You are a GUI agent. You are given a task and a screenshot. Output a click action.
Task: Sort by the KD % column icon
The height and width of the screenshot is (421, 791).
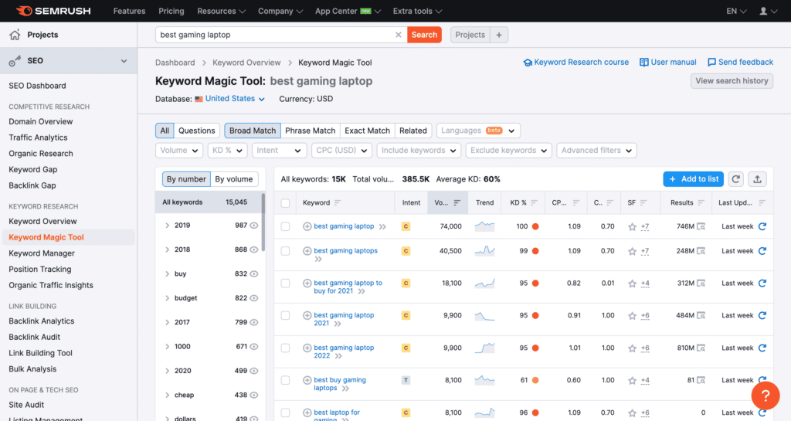535,202
